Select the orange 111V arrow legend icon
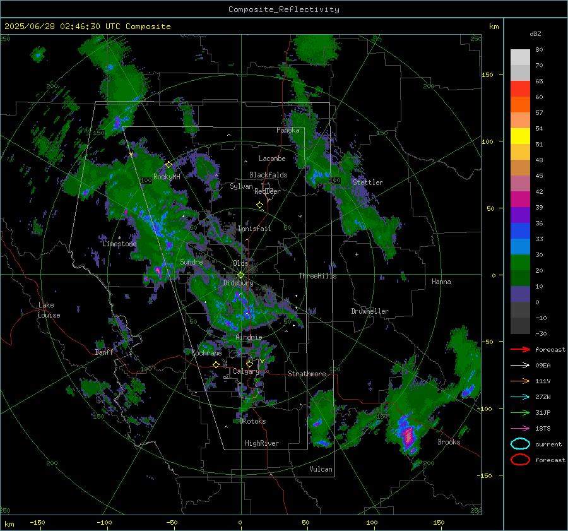This screenshot has width=568, height=531. [520, 381]
